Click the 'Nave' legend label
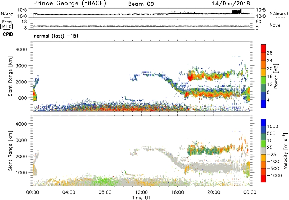This screenshot has width=289, height=200. [275, 25]
